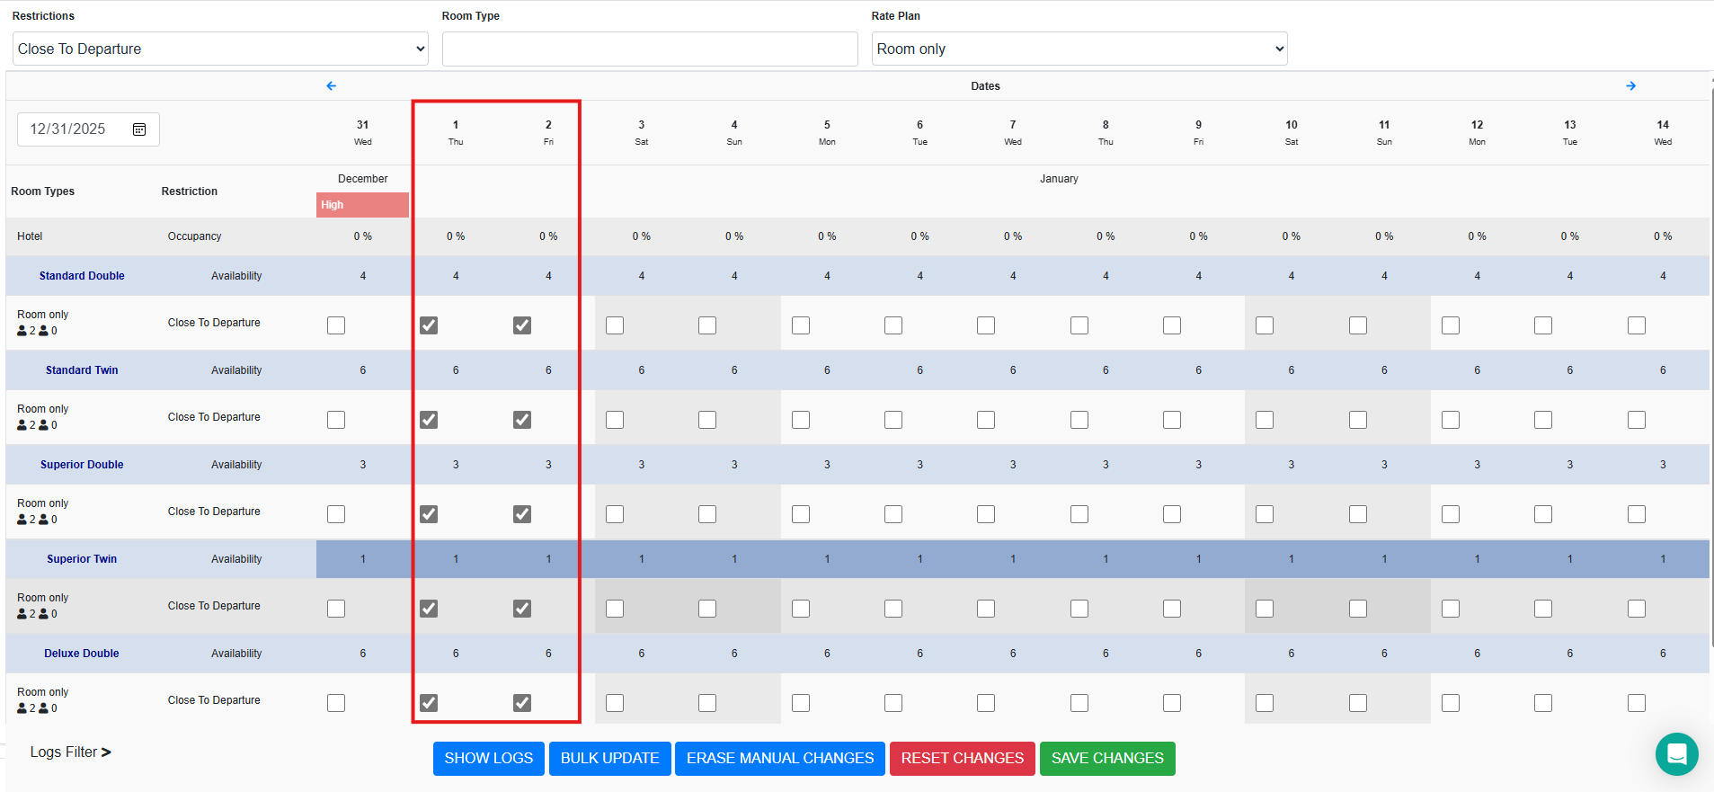Open the chat support bubble icon
The height and width of the screenshot is (792, 1714).
point(1676,753)
